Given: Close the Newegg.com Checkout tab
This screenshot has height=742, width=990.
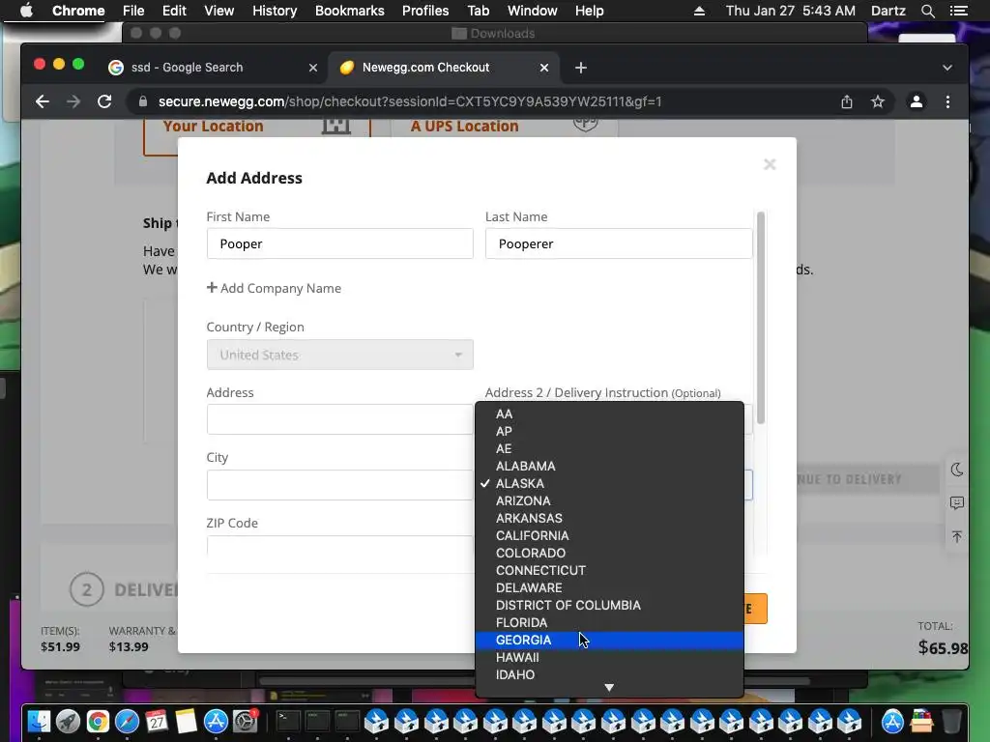Looking at the screenshot, I should pos(544,68).
